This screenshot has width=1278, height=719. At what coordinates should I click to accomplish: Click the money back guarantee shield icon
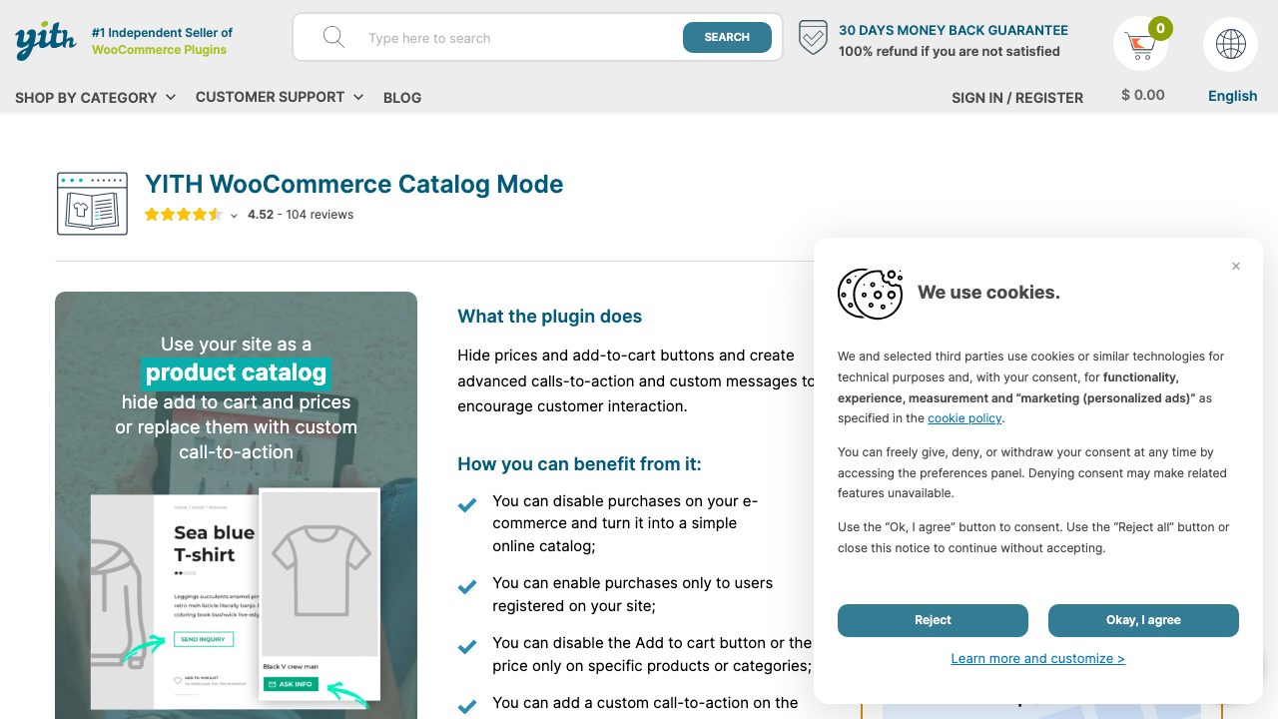pyautogui.click(x=812, y=37)
